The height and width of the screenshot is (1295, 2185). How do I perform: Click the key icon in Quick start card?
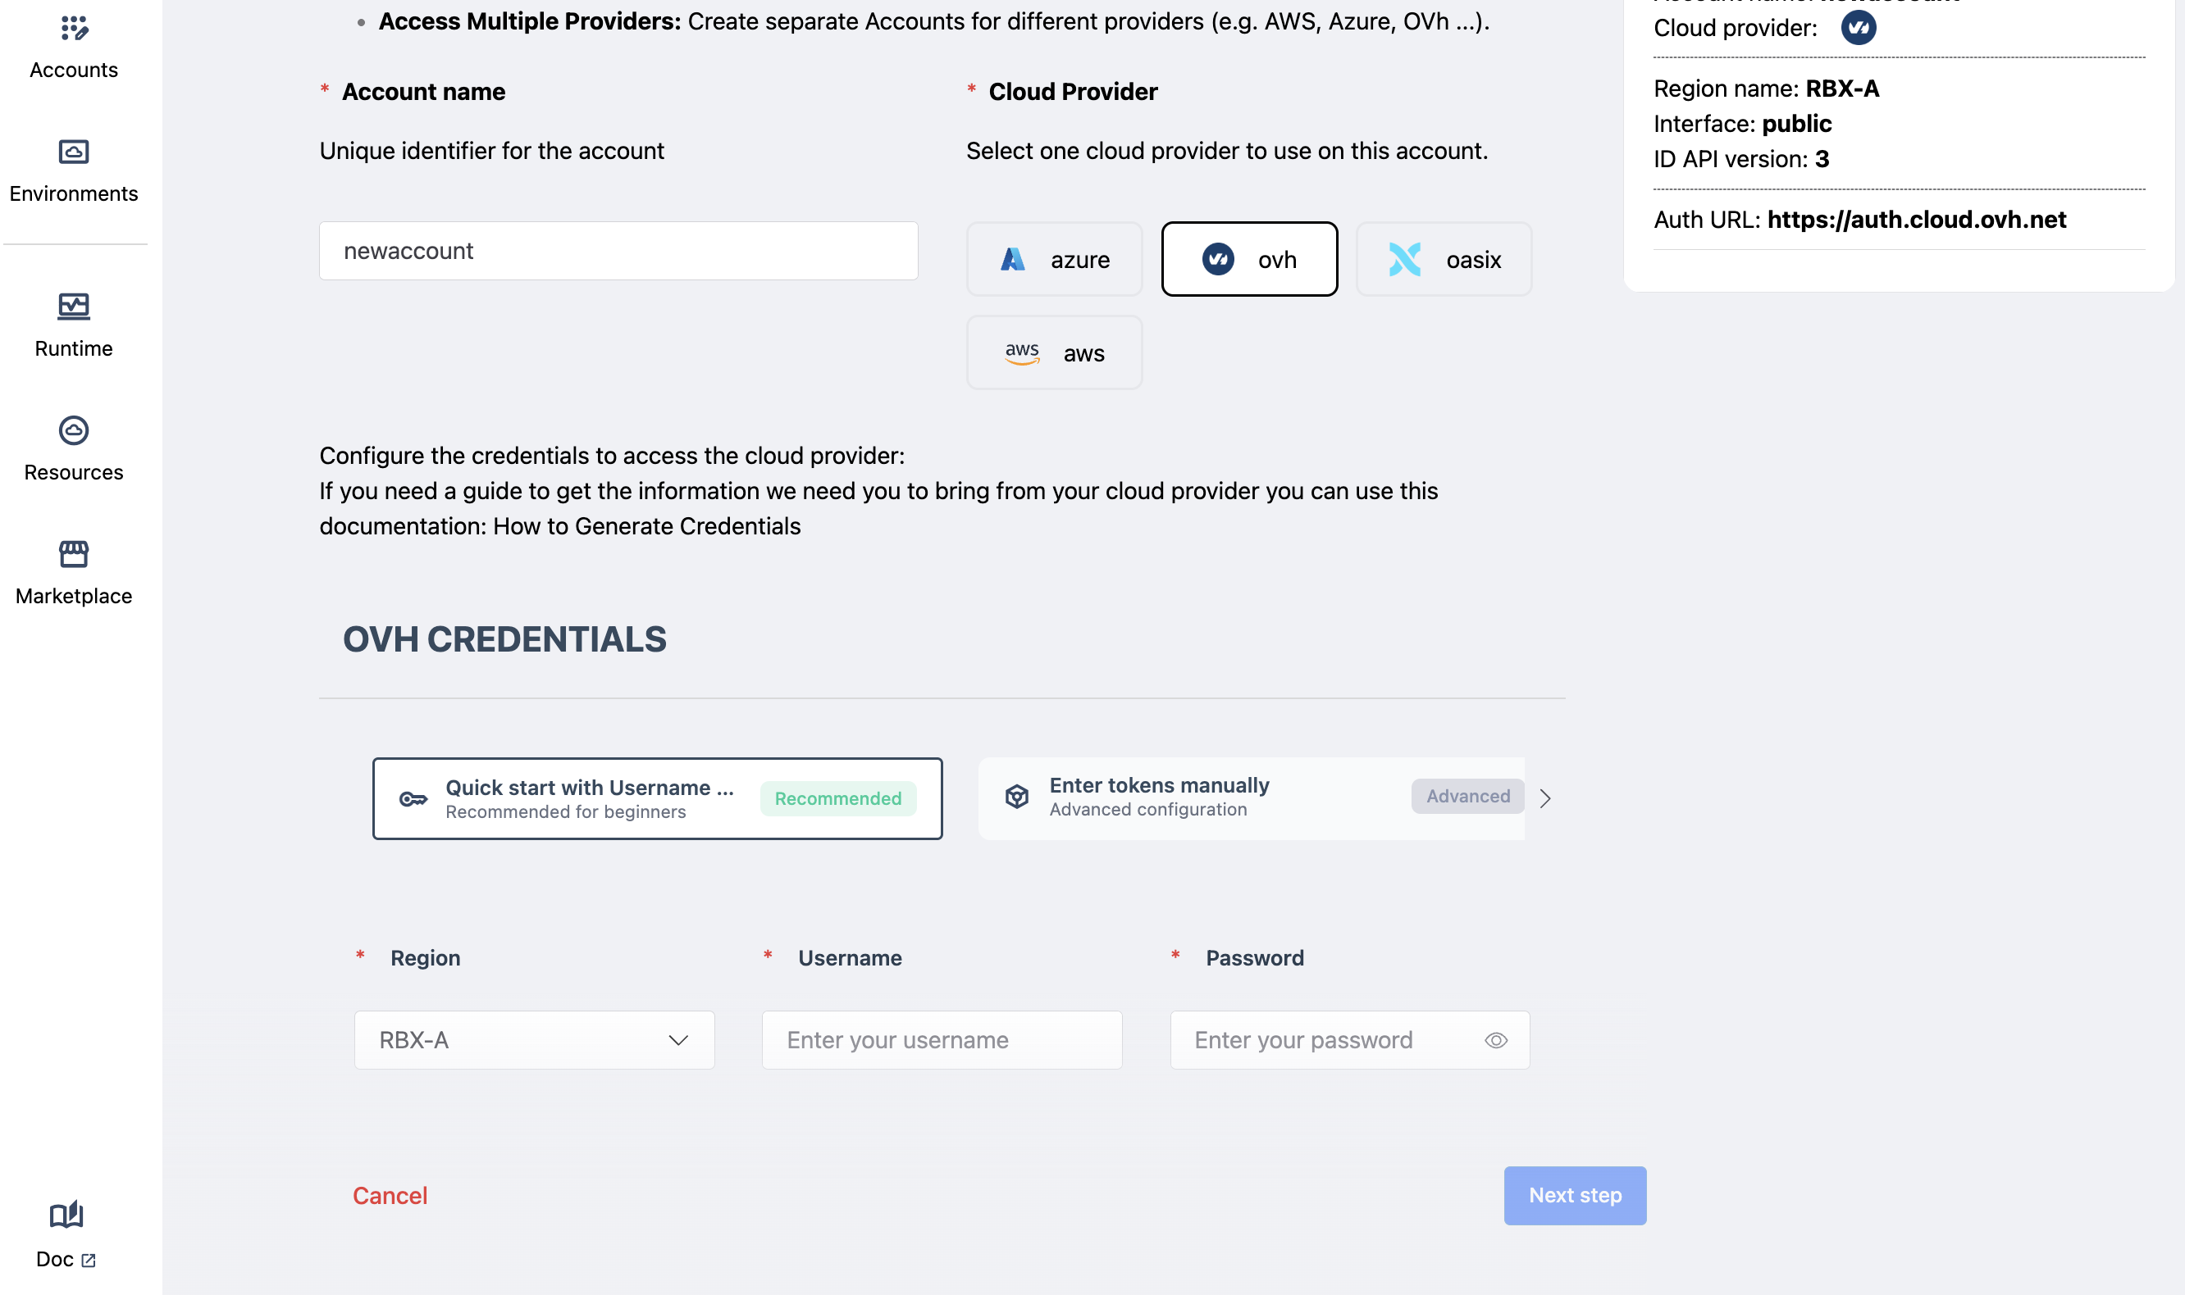[x=413, y=798]
